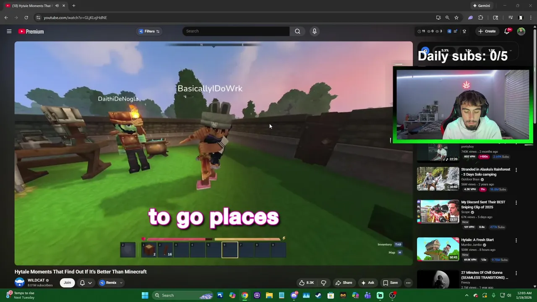Open YouTube notifications bell
This screenshot has height=302, width=537.
click(507, 31)
